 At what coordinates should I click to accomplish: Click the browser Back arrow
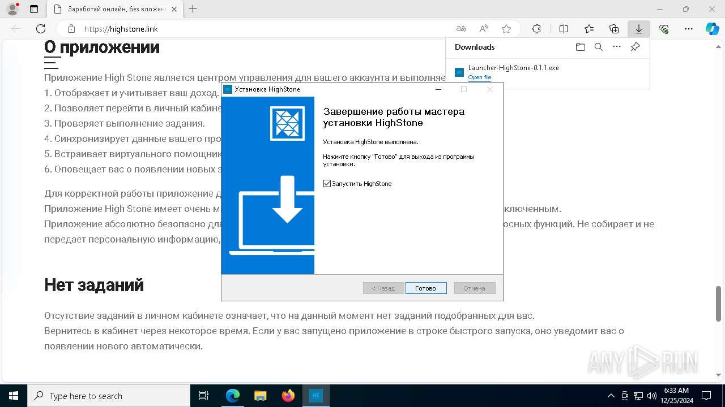[x=16, y=29]
